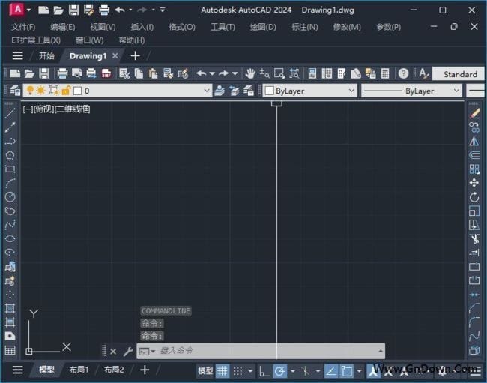This screenshot has height=383, width=487.
Task: Toggle layer 0 lock padlock
Action: pos(66,91)
